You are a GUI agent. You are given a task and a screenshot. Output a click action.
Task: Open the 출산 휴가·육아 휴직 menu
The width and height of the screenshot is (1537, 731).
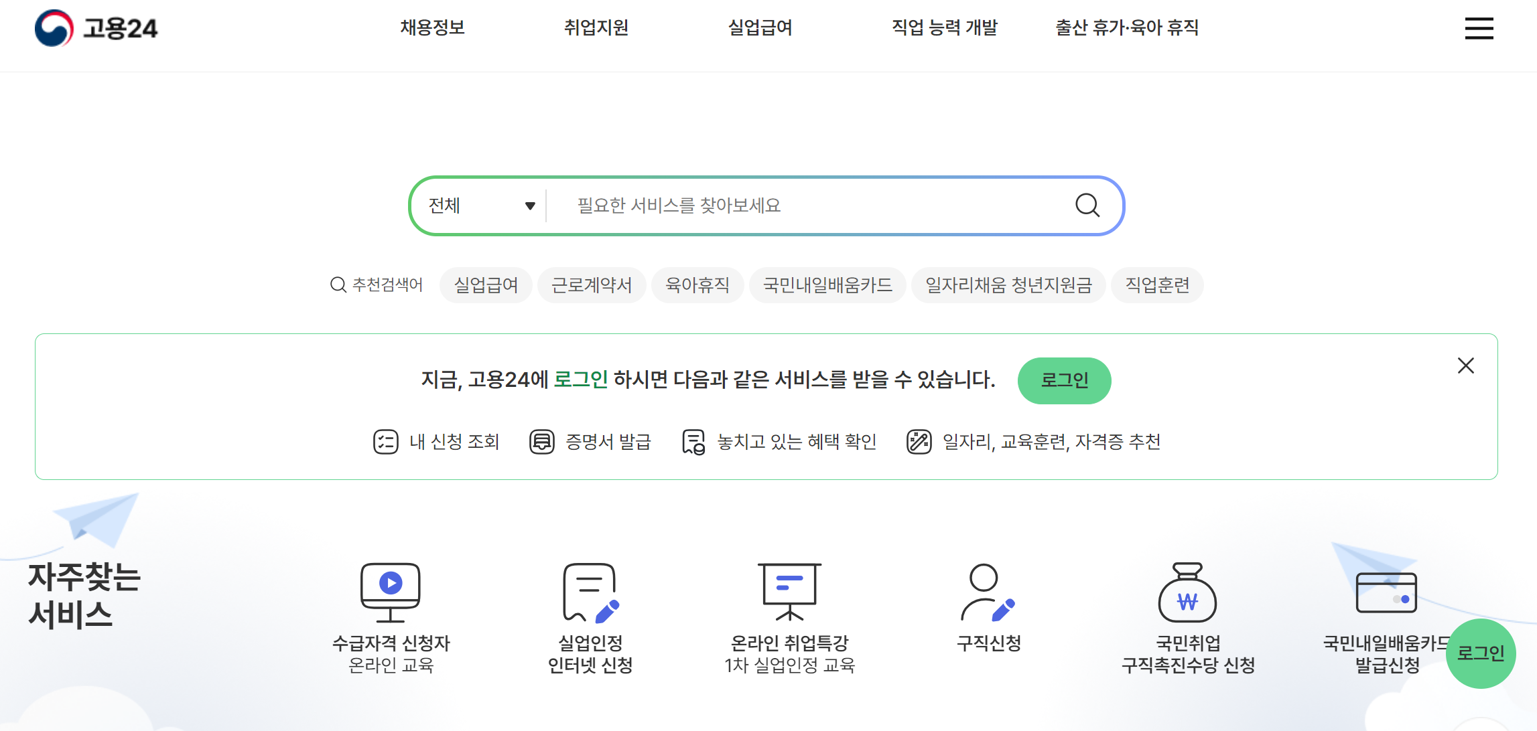pyautogui.click(x=1126, y=28)
